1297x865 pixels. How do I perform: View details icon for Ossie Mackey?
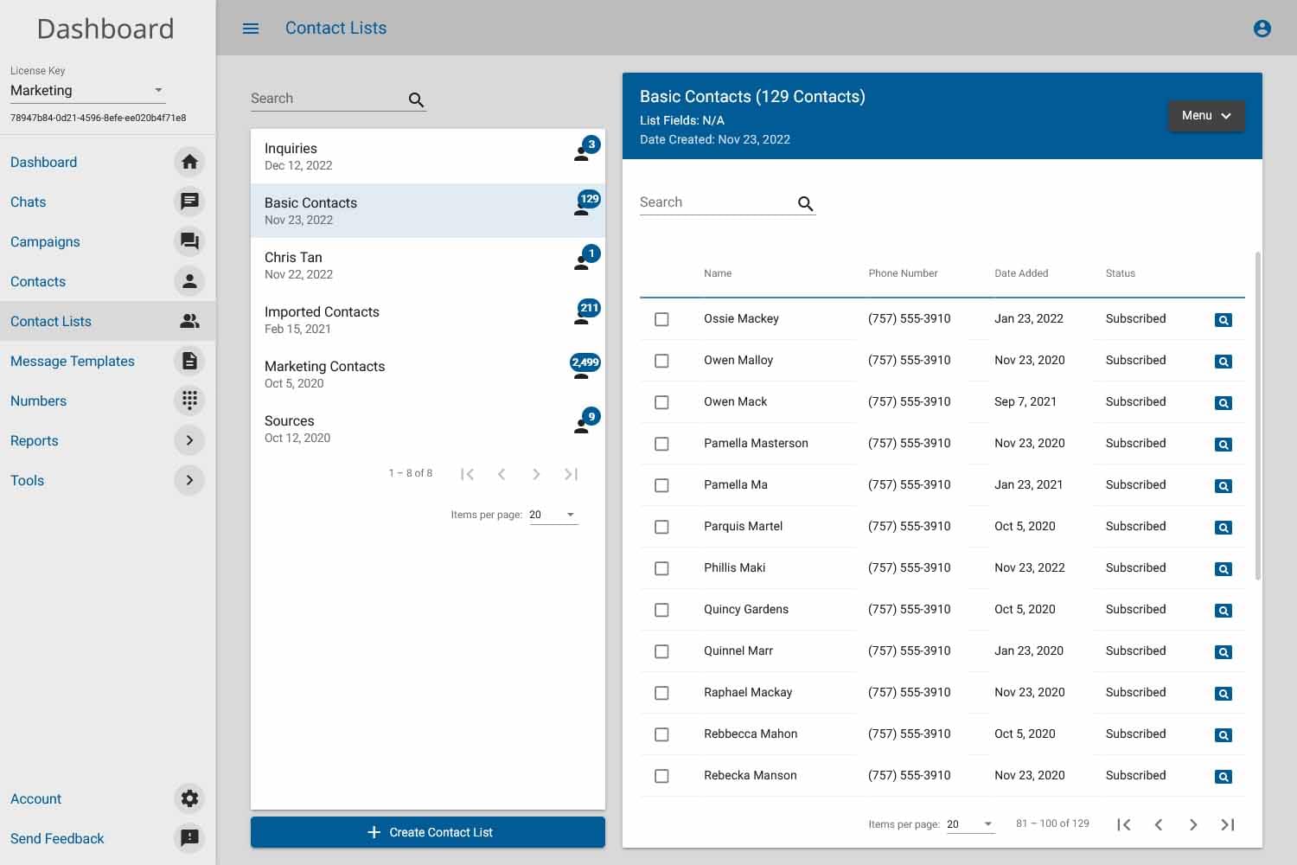tap(1223, 320)
